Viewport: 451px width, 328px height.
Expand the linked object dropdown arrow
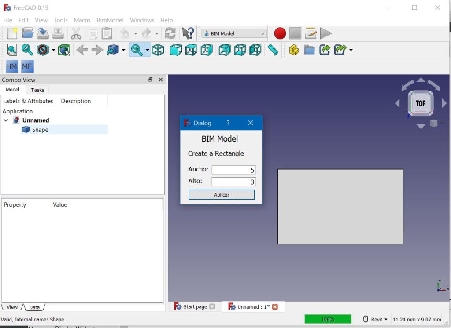coord(123,50)
